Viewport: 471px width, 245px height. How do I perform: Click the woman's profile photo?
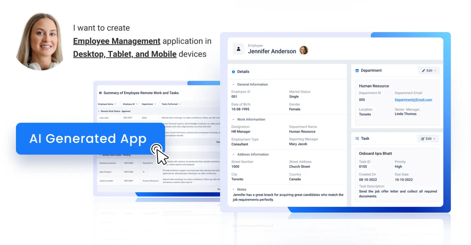pos(40,41)
